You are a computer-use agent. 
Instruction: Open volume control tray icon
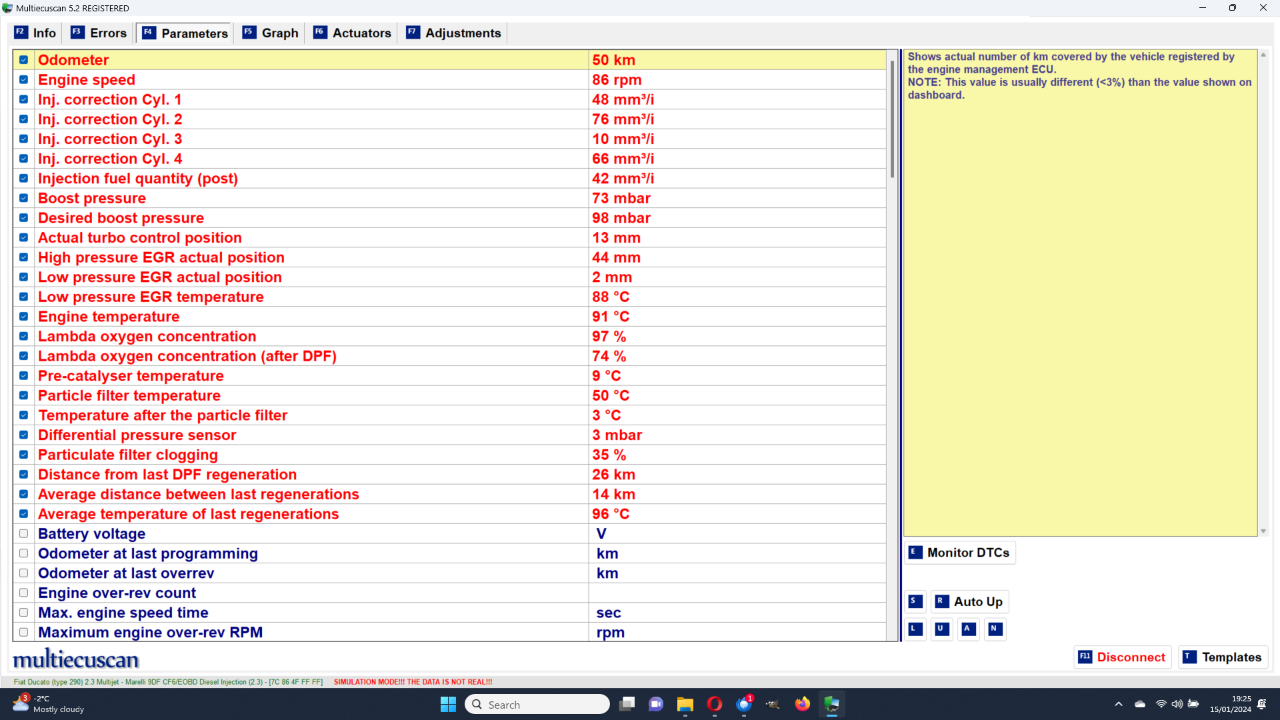point(1177,704)
